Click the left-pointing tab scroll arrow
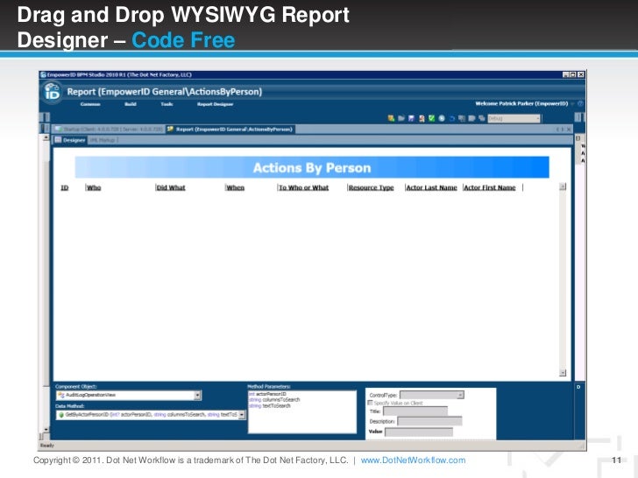638x478 pixels. (x=557, y=130)
